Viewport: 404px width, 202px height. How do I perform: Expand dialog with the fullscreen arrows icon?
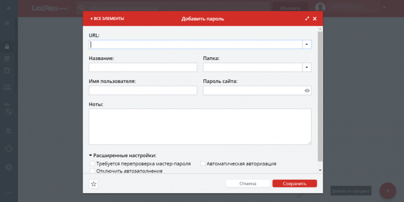(307, 18)
